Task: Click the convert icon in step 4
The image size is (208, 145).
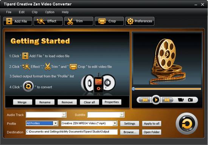Action: pos(28,86)
